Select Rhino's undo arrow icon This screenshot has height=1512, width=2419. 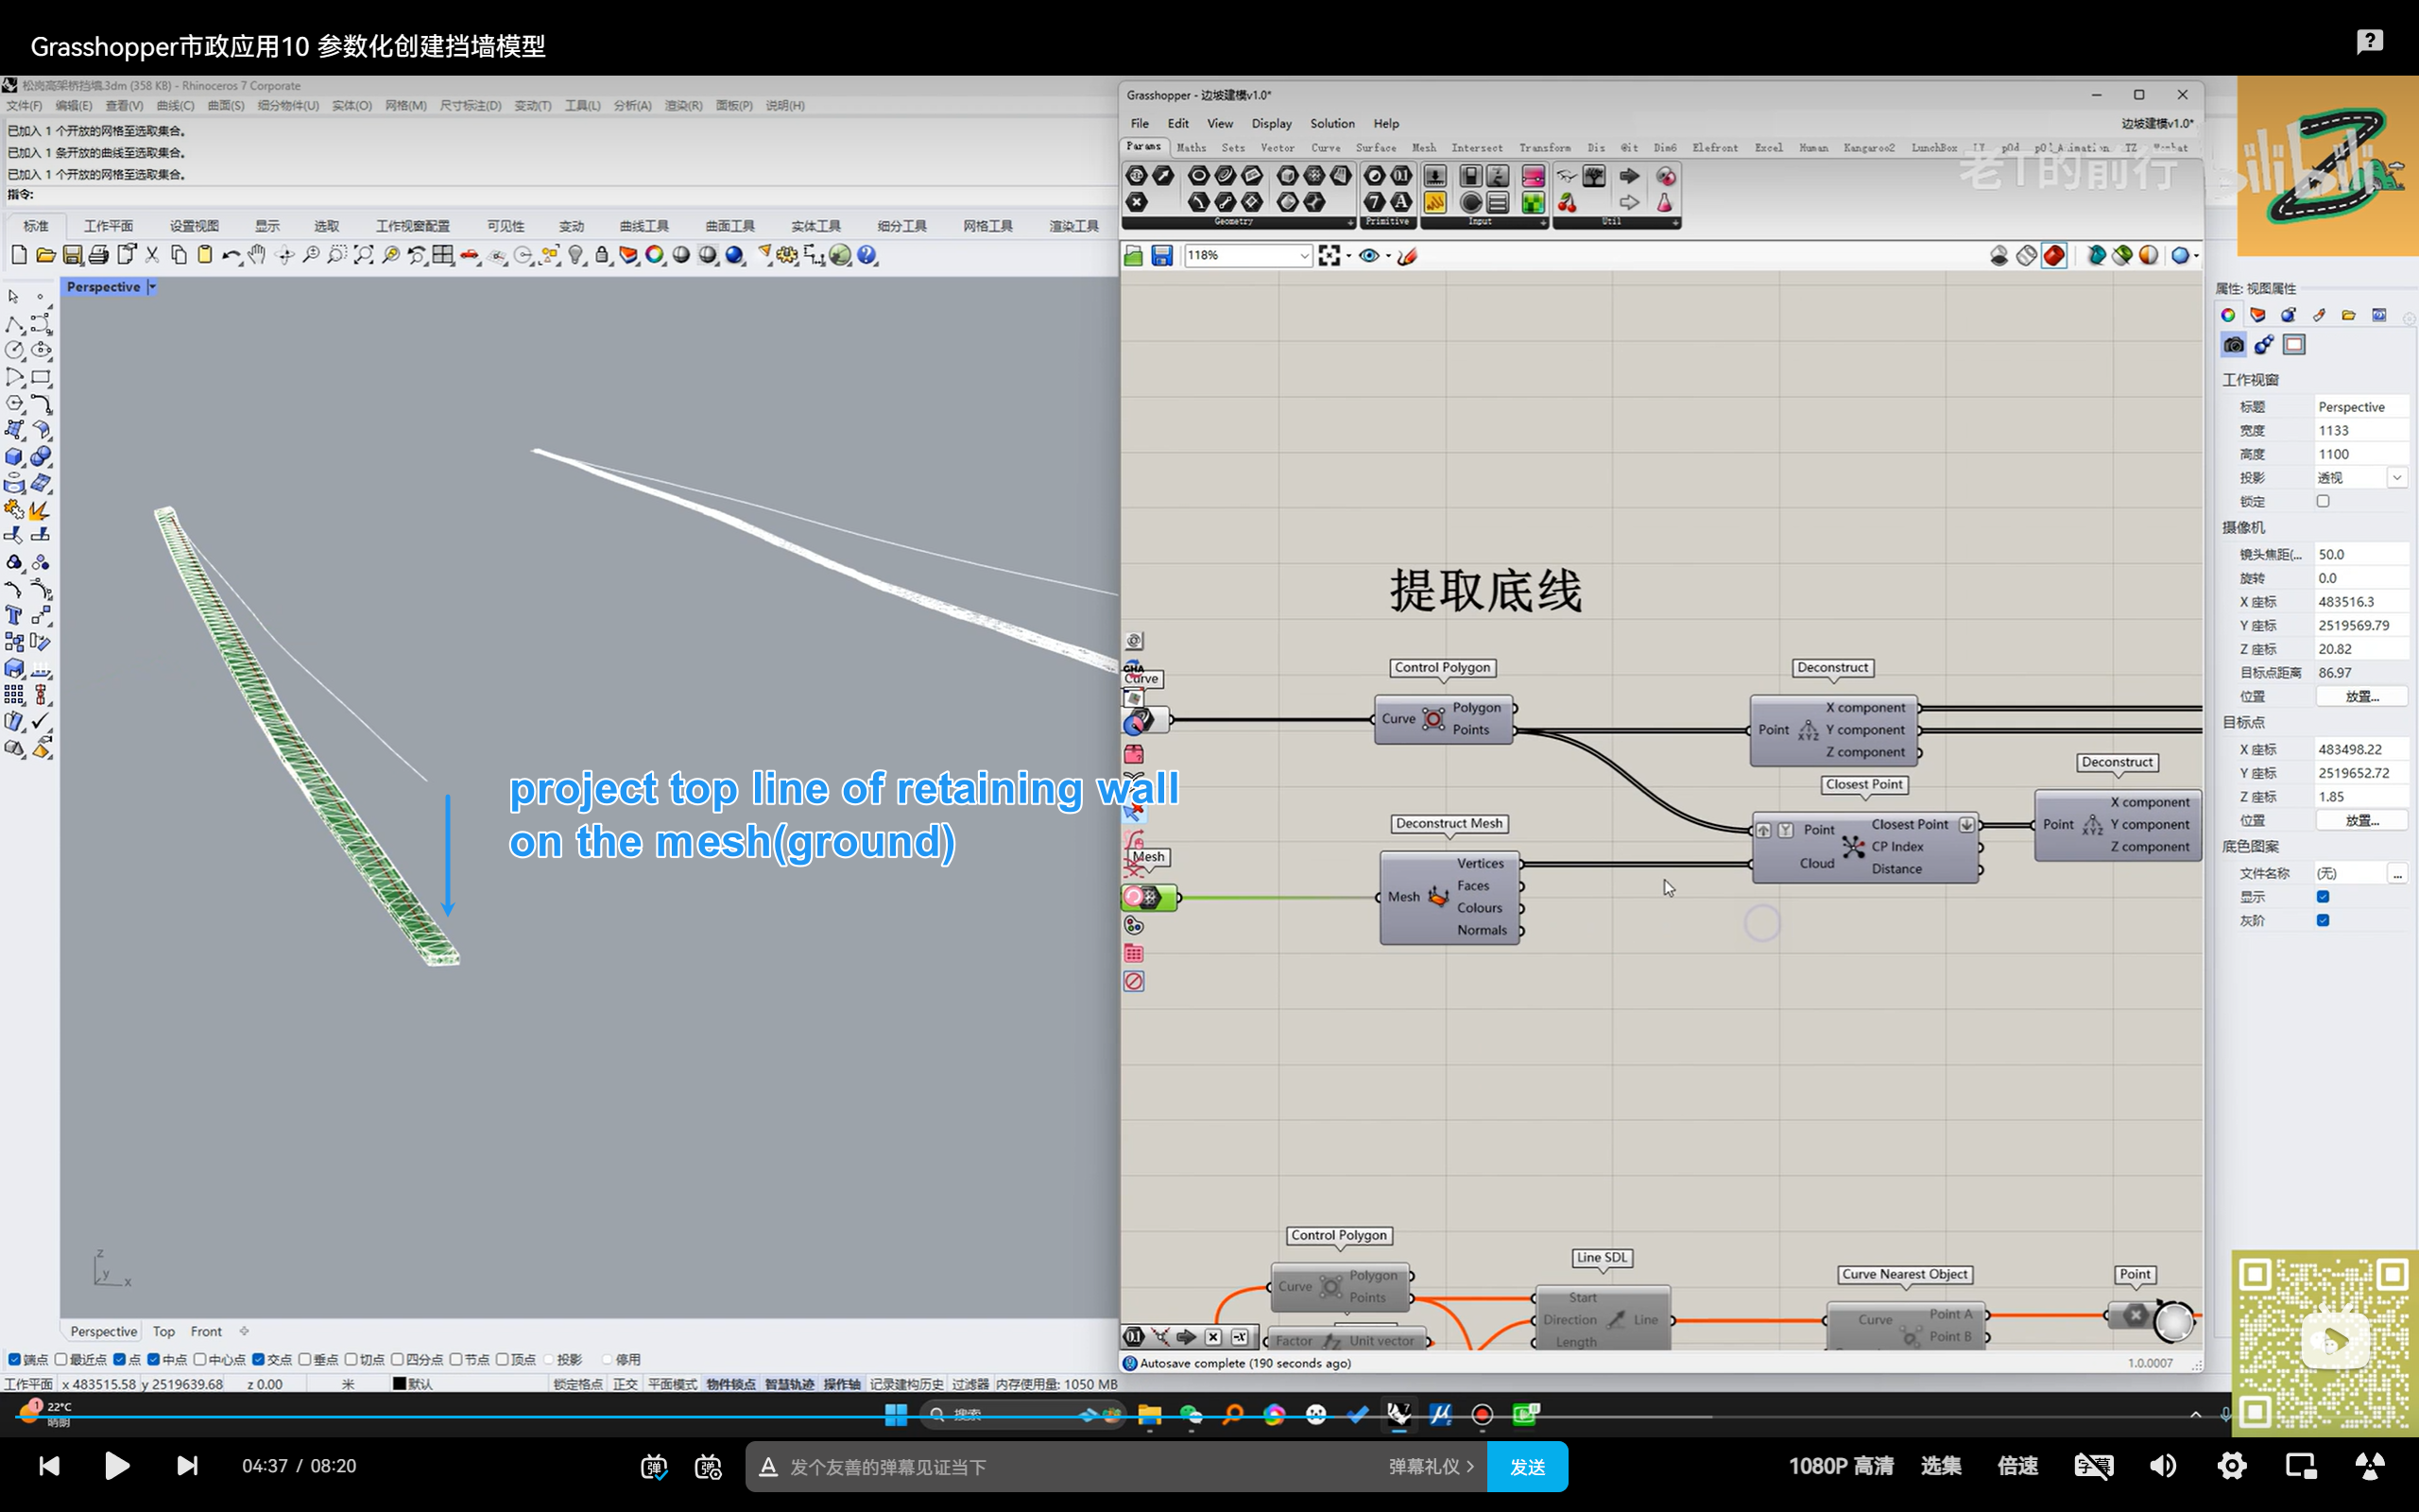tap(230, 255)
